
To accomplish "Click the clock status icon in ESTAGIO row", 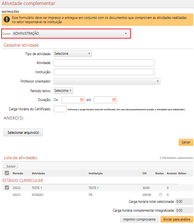I will point(161,195).
